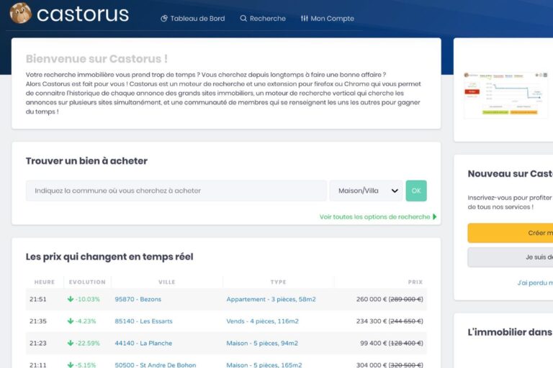Screen dimensions: 553x368
Task: Click the J'ai perdu password link
Action: click(x=535, y=282)
